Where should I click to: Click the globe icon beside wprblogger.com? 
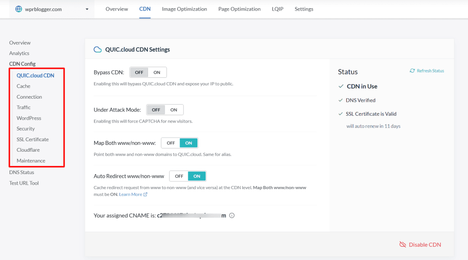(x=18, y=9)
